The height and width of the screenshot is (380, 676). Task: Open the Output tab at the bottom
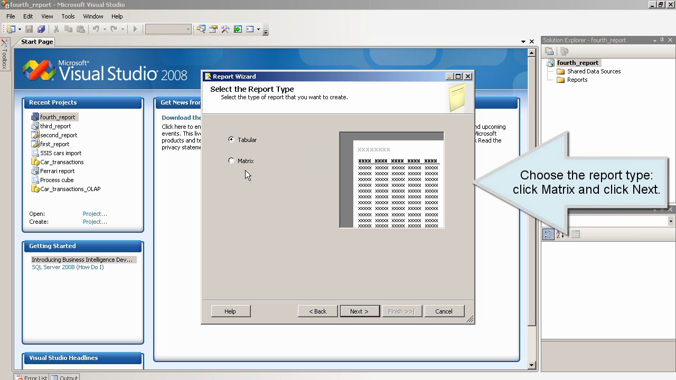click(65, 378)
